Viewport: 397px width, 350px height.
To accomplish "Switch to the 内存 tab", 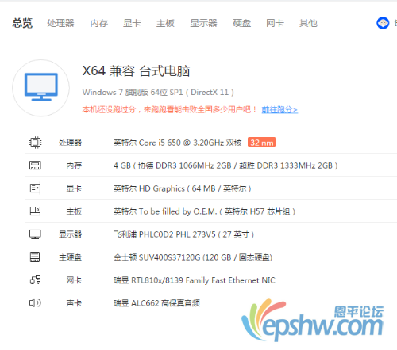I will [x=99, y=23].
